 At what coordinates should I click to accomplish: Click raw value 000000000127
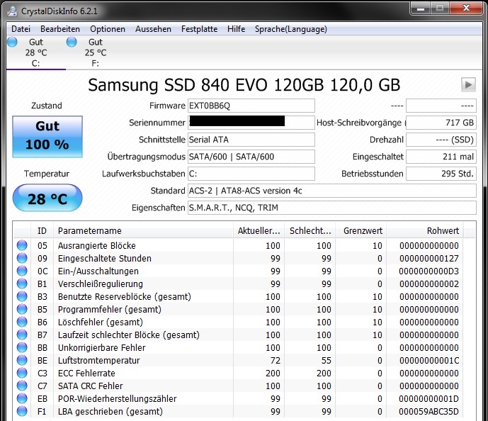(429, 259)
